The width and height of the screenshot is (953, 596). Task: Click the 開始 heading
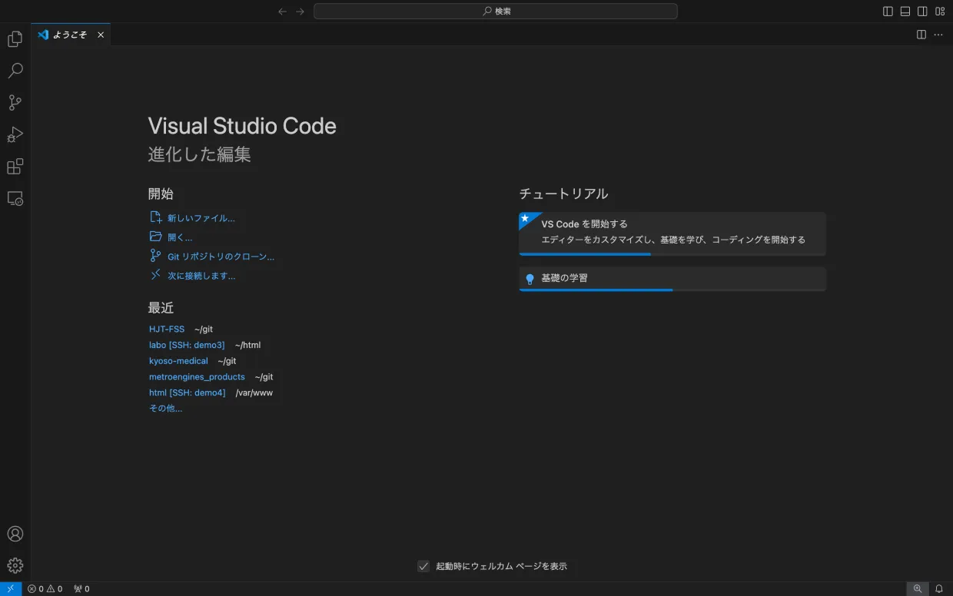point(161,194)
